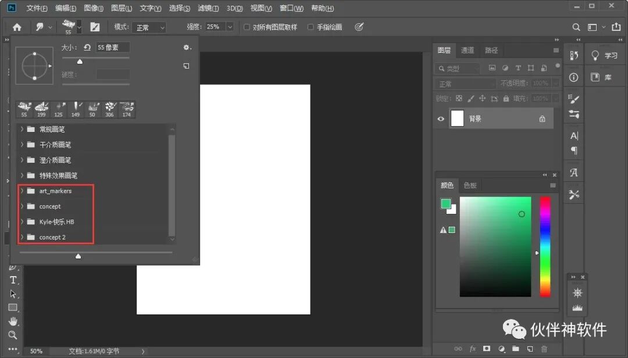
Task: Select the Hand tool
Action: point(13,321)
